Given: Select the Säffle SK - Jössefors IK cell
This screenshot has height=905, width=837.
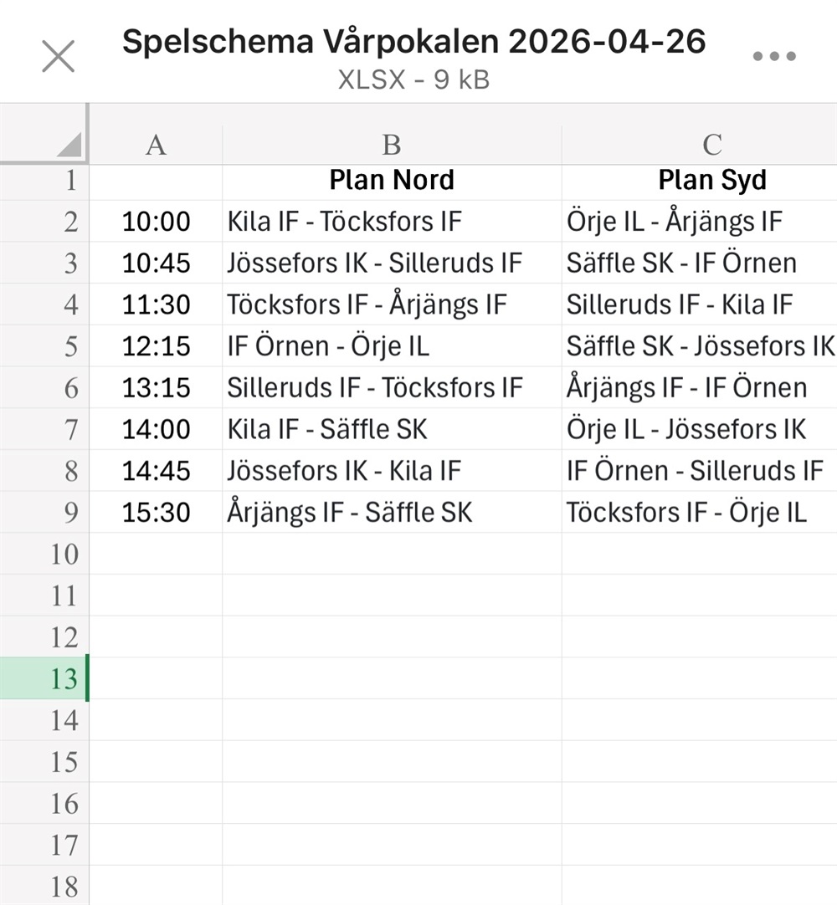Looking at the screenshot, I should pos(700,345).
